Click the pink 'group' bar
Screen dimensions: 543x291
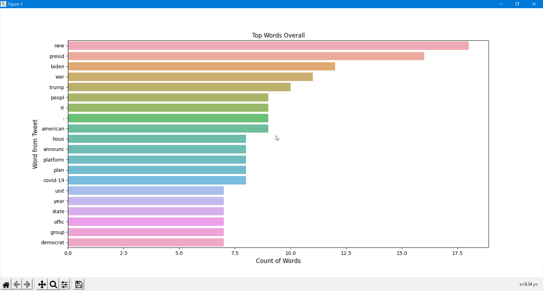pos(146,232)
